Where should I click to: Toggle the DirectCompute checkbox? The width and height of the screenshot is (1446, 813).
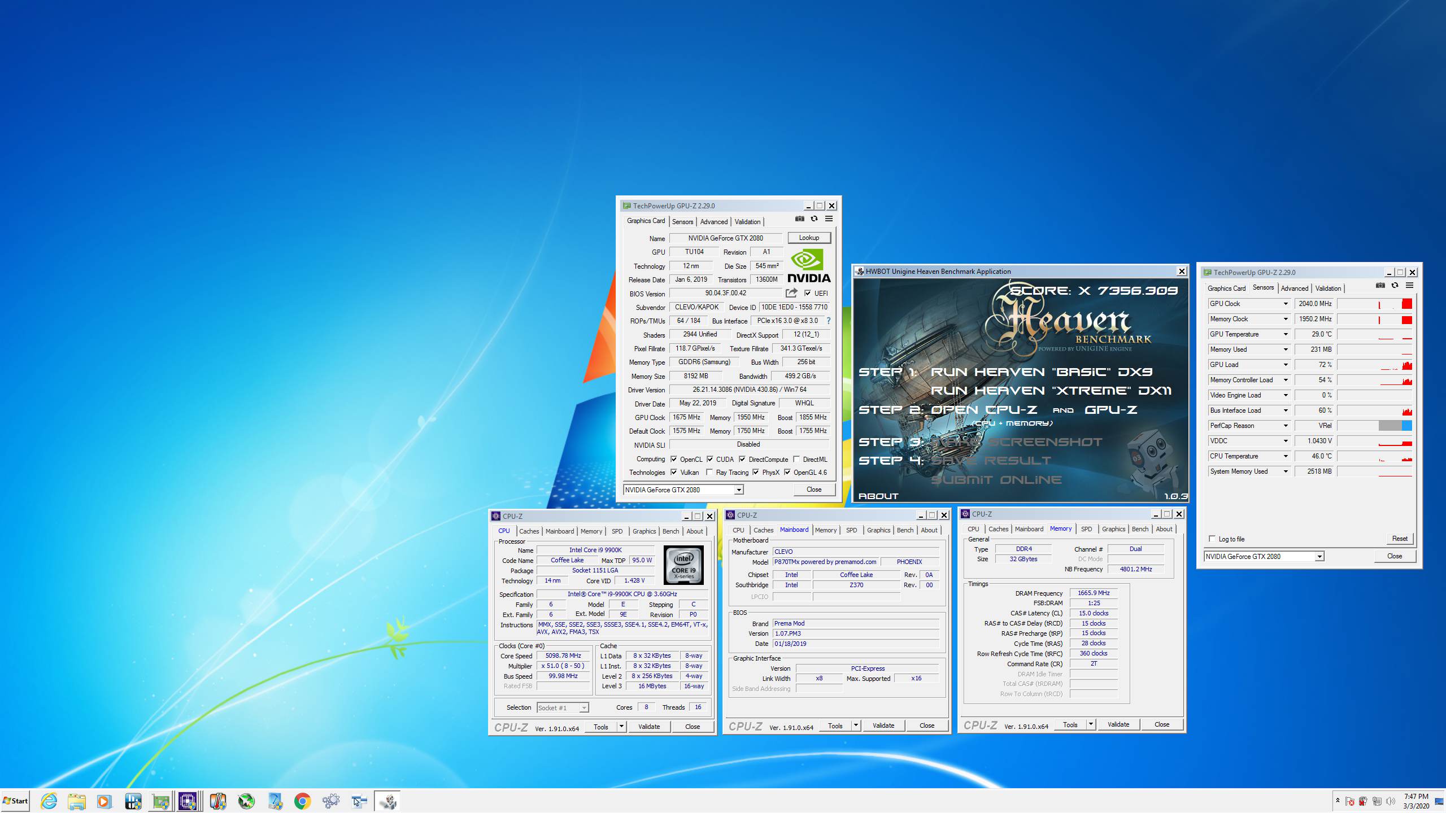pos(742,459)
